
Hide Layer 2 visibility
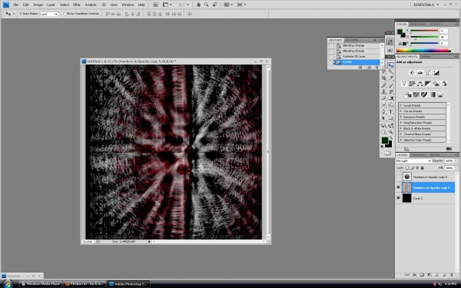point(398,198)
